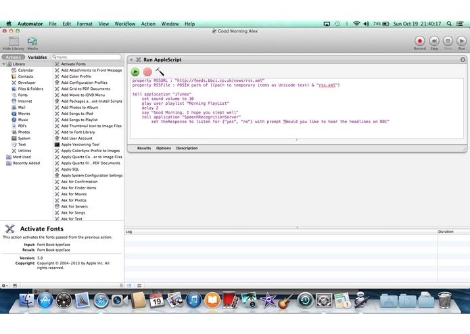This screenshot has height=334, width=470.
Task: Select the Apply SQL action
Action: point(70,169)
